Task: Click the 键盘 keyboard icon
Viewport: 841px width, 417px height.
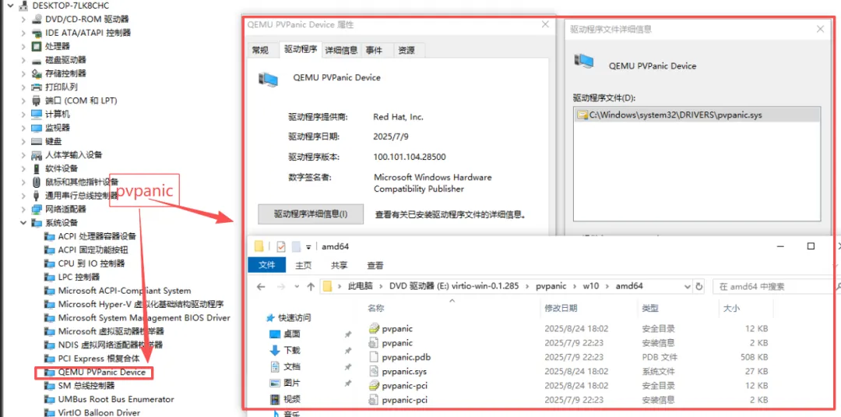Action: click(37, 141)
